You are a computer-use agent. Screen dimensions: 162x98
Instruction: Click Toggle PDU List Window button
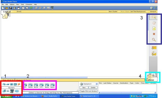(89, 91)
